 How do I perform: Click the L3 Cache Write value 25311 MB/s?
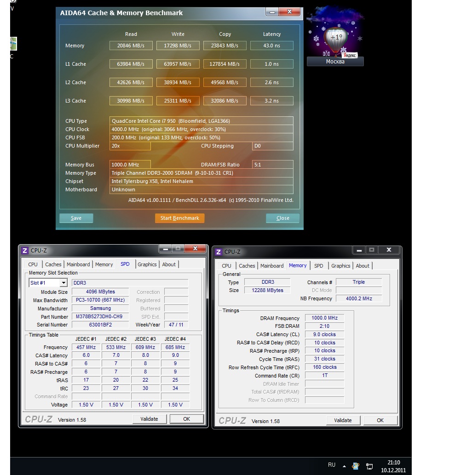[x=178, y=101]
